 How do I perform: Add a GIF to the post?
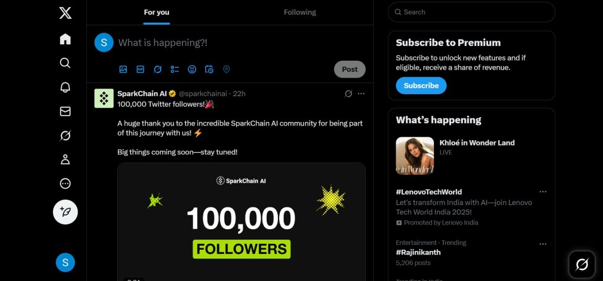(140, 70)
